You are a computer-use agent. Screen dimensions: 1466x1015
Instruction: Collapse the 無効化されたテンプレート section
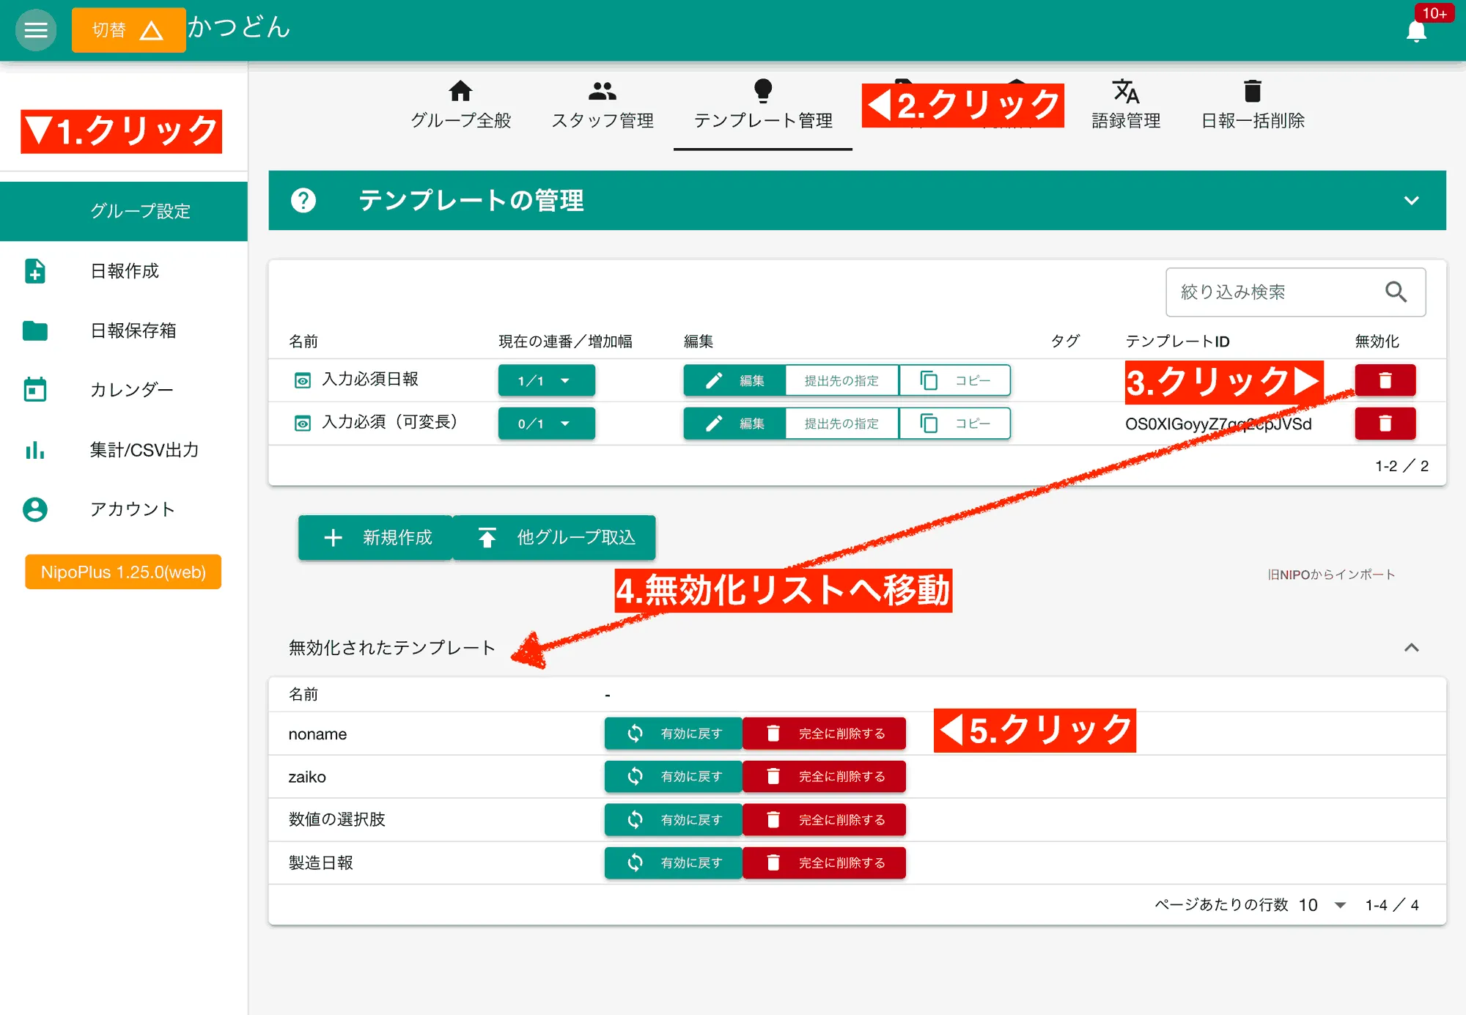click(1411, 648)
